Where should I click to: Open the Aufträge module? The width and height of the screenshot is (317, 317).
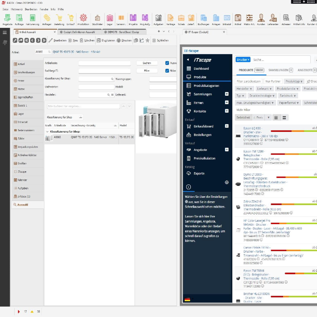19,20
